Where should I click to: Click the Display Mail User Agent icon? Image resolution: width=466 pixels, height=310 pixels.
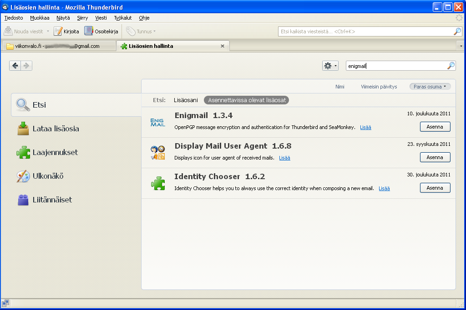click(x=158, y=153)
